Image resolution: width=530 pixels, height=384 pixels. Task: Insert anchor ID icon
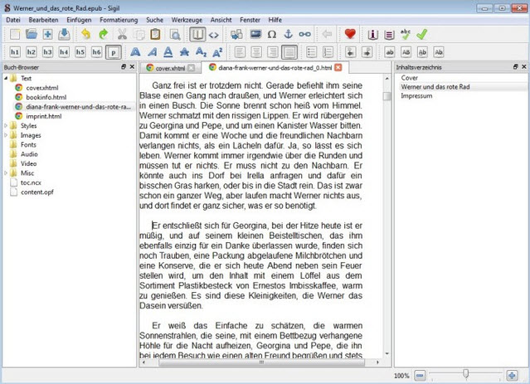pyautogui.click(x=288, y=34)
